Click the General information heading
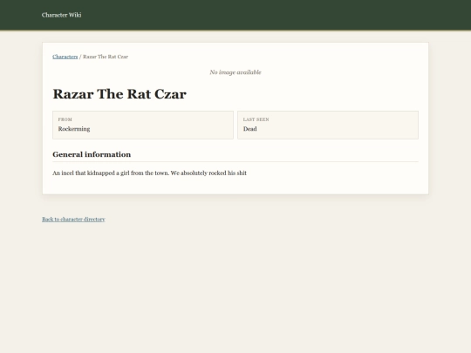 tap(92, 154)
